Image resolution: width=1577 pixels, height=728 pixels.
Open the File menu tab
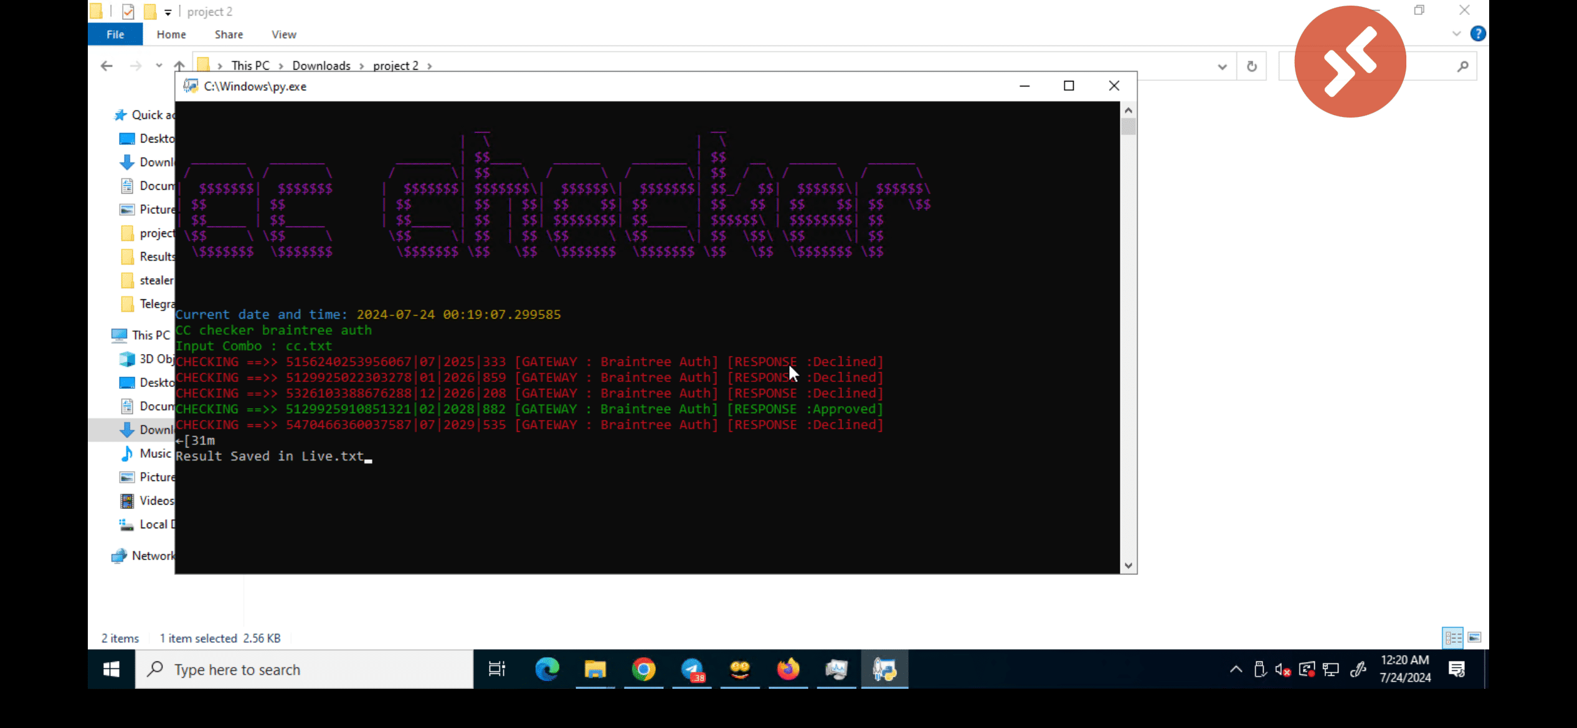[x=115, y=34]
